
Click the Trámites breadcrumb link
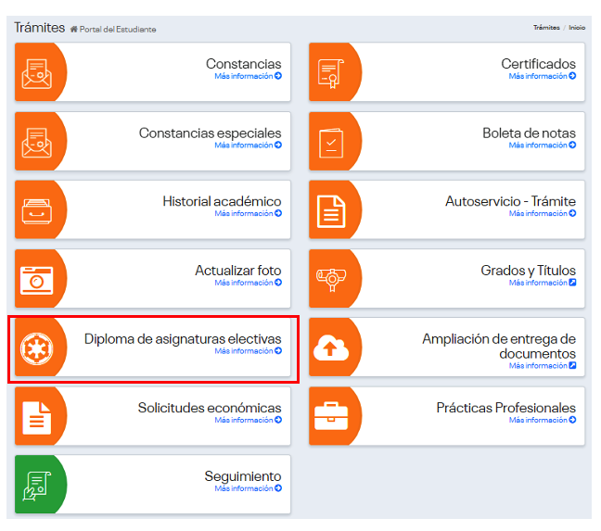pyautogui.click(x=546, y=28)
